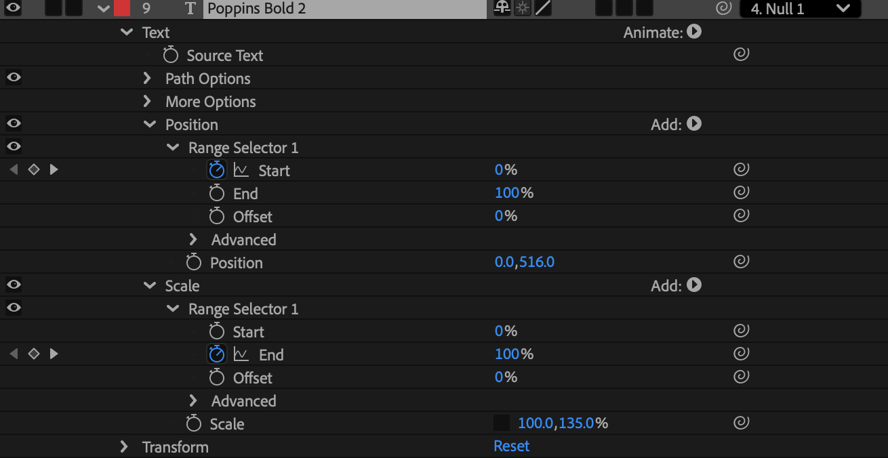Click the pick whip spiral beside Source Text

742,54
